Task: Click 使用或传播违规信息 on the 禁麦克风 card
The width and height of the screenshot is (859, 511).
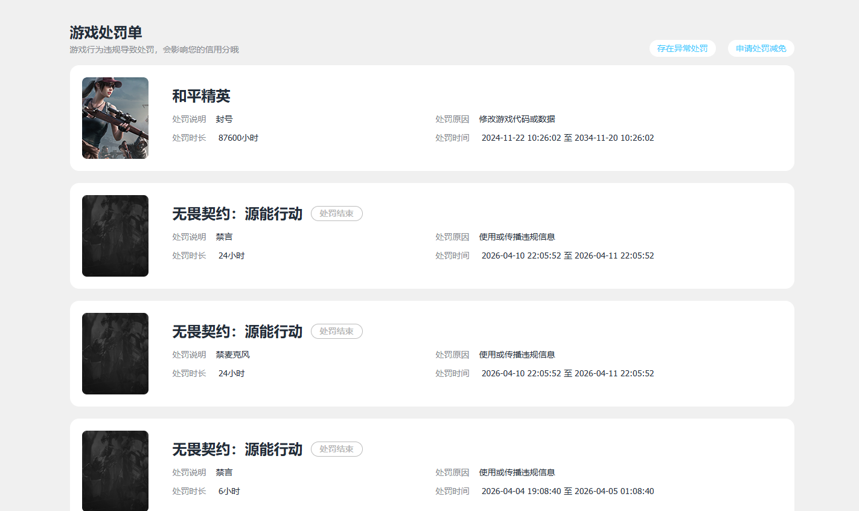Action: (517, 355)
